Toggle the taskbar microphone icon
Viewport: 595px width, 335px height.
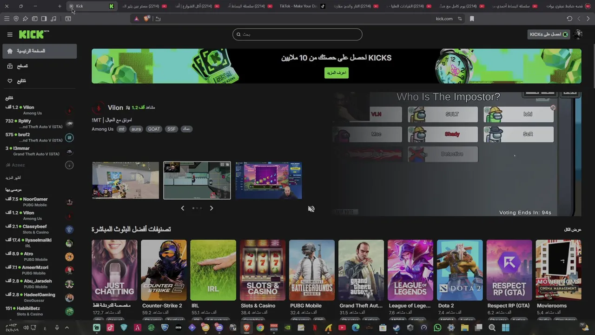(57, 328)
